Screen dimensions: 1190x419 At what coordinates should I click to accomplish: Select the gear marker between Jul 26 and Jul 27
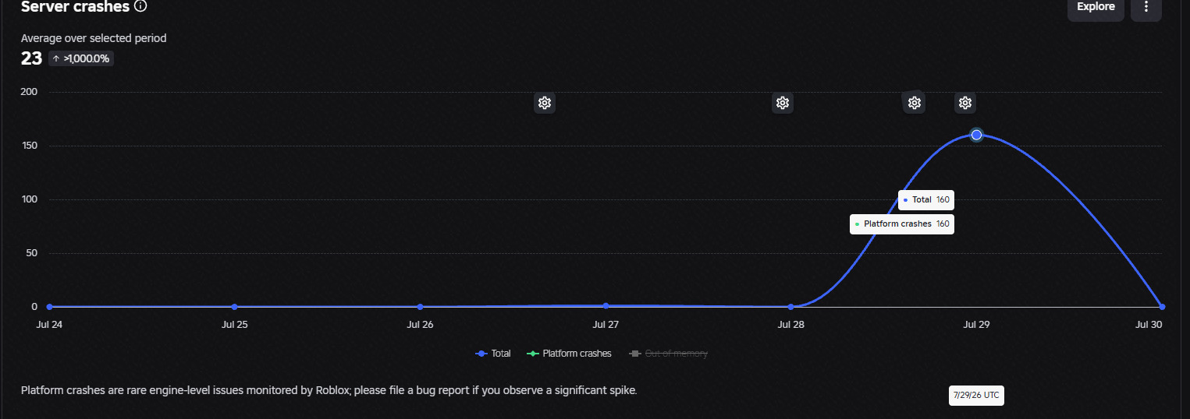[x=545, y=103]
